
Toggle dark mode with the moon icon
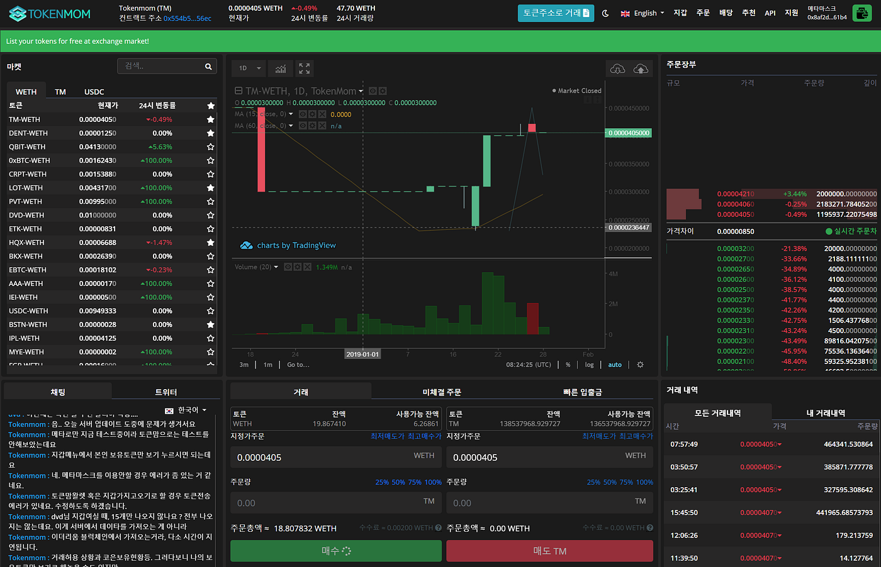[x=605, y=13]
